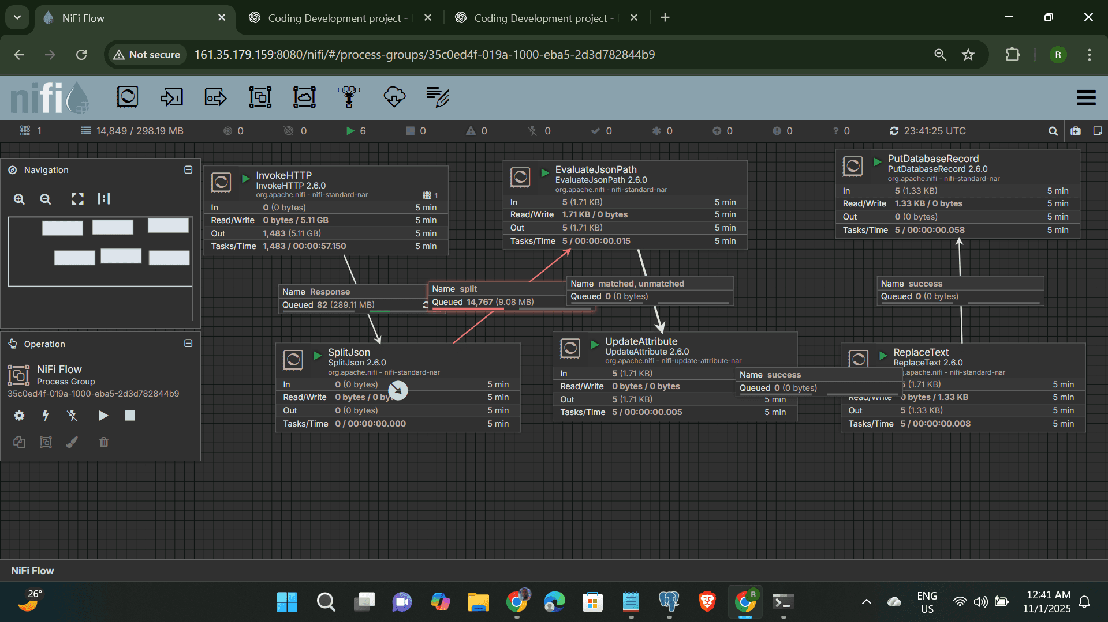This screenshot has width=1108, height=622.
Task: Select the ReplaceText processor title
Action: click(x=921, y=352)
